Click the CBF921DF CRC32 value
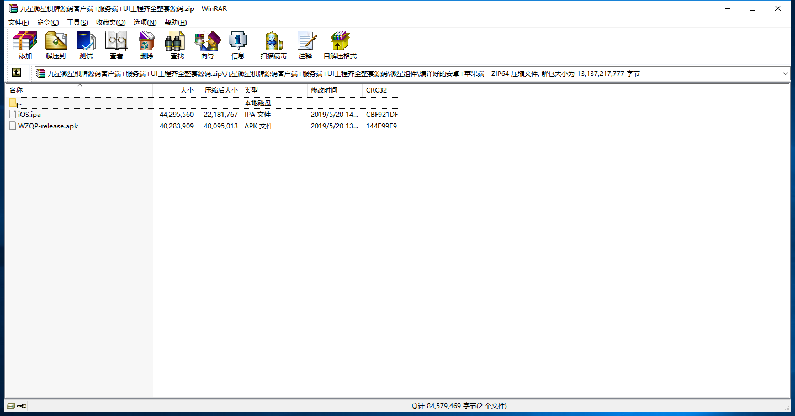 pos(382,115)
